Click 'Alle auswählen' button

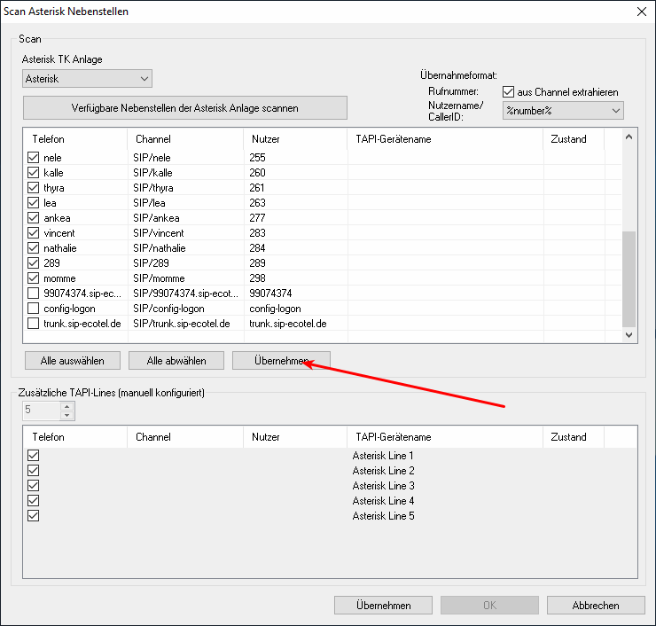click(73, 361)
